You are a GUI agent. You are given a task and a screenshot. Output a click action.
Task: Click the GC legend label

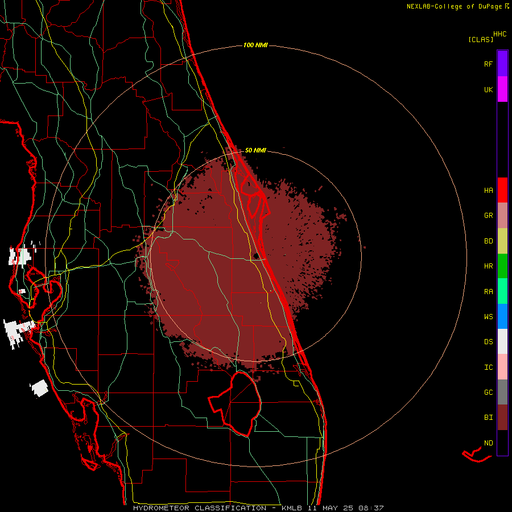coord(488,392)
